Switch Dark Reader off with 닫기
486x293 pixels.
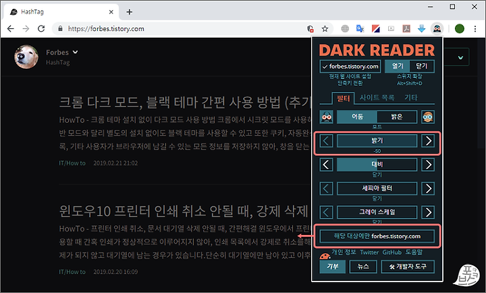click(x=422, y=66)
